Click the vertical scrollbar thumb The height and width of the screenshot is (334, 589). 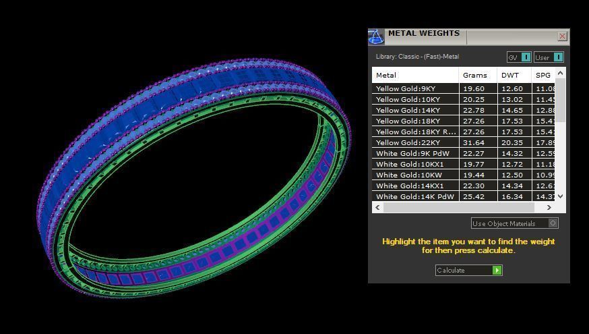(560, 100)
